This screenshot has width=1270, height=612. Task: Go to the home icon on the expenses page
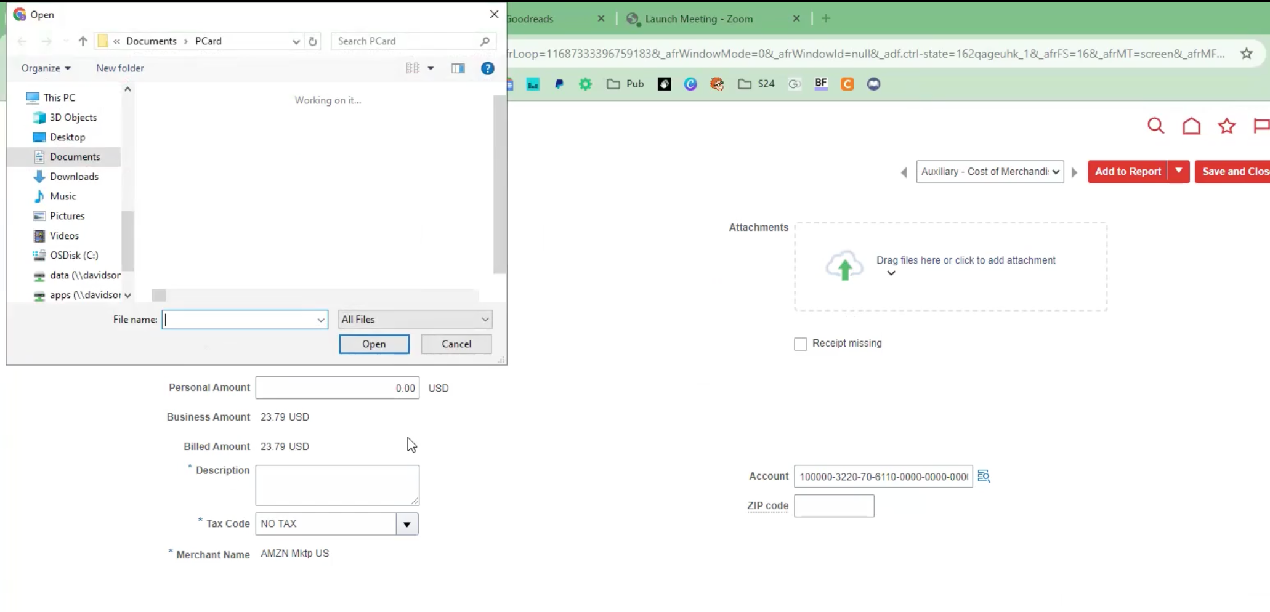click(x=1191, y=126)
